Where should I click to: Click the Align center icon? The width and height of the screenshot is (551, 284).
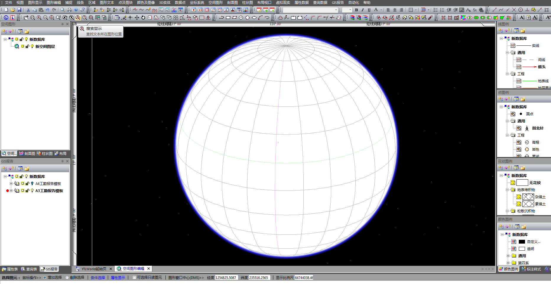coord(395,10)
